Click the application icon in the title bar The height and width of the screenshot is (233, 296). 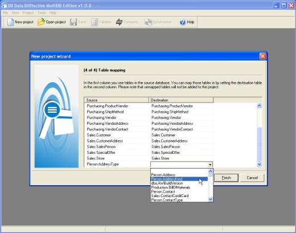pos(4,5)
